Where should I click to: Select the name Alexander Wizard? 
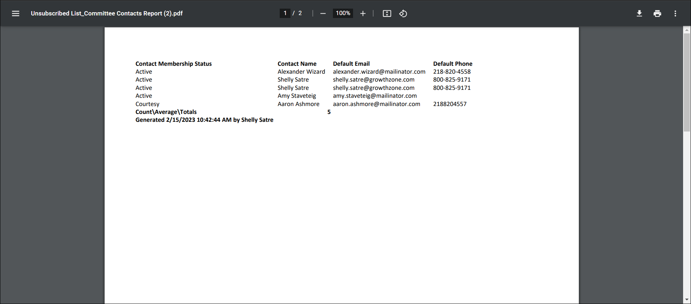click(x=301, y=72)
